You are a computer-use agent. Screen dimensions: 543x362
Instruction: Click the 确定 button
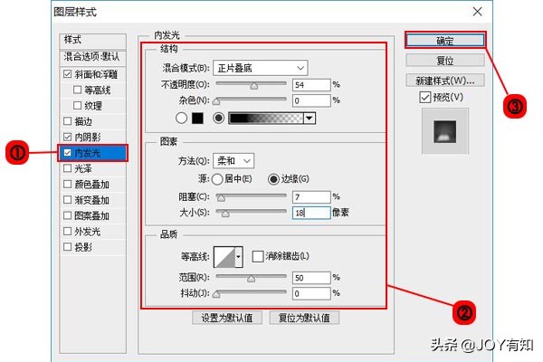(x=445, y=41)
